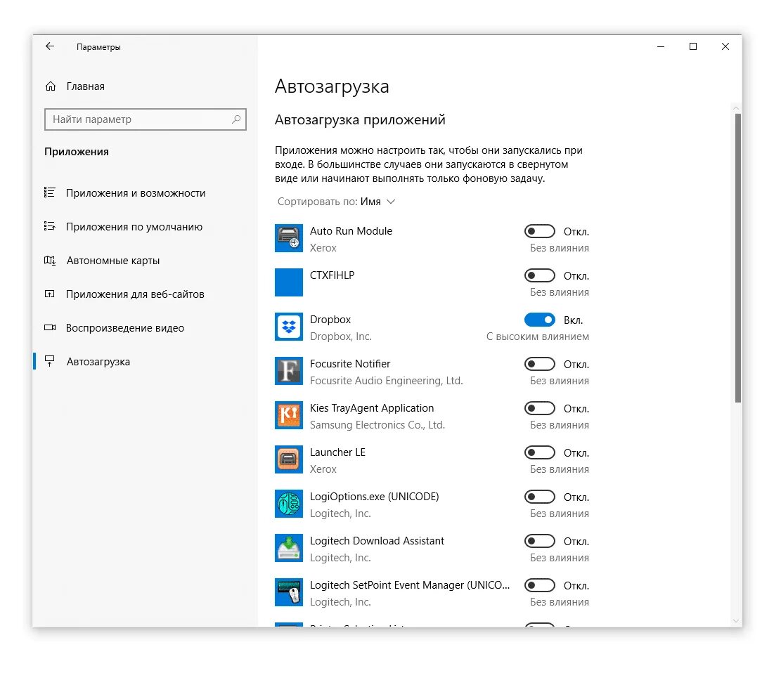Open Приложения по умолчанию section
Viewport: 781px width, 673px height.
[x=146, y=227]
